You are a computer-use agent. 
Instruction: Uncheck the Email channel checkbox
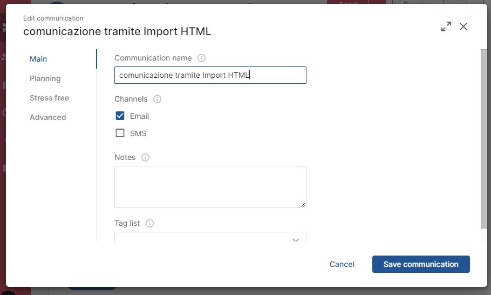point(120,116)
